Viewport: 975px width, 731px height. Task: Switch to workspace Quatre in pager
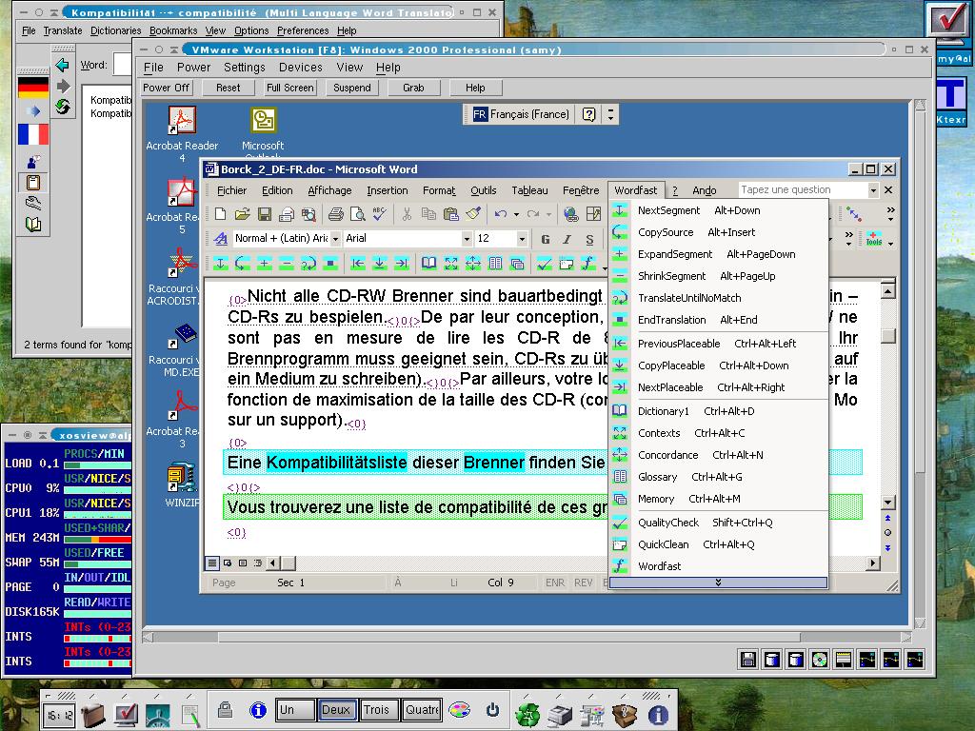[x=421, y=710]
